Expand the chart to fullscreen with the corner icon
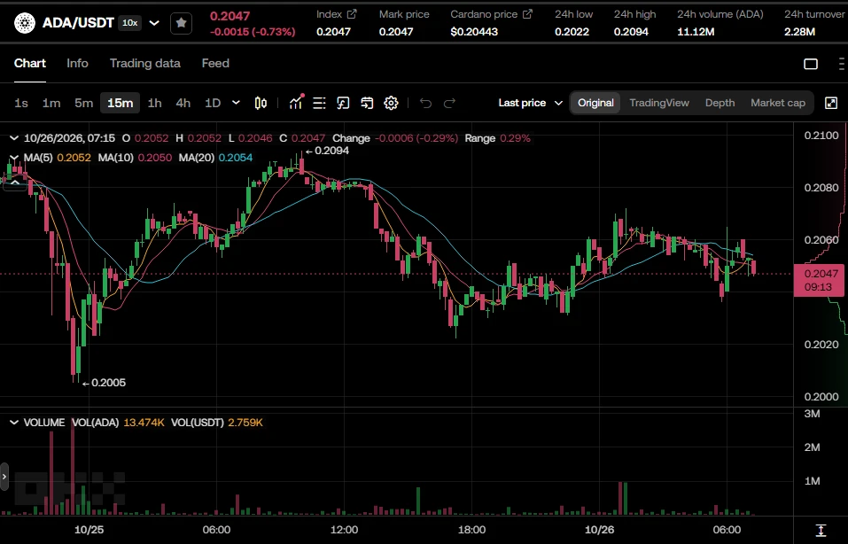Viewport: 848px width, 544px height. (x=831, y=103)
